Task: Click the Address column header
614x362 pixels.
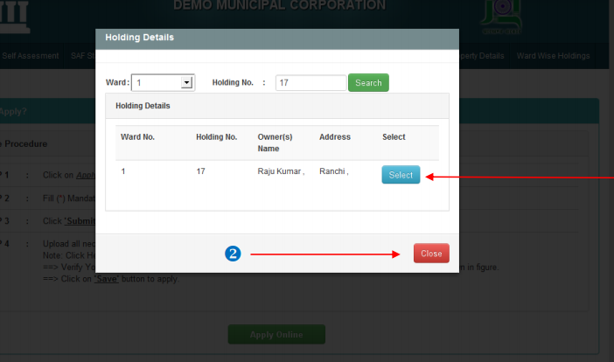Action: click(x=335, y=137)
